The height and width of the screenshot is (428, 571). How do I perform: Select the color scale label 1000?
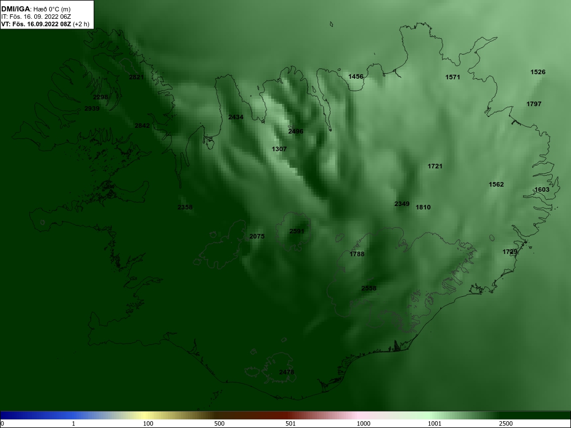click(x=363, y=423)
